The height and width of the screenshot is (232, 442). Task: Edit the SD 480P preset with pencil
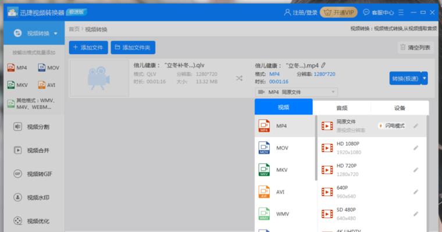416,213
